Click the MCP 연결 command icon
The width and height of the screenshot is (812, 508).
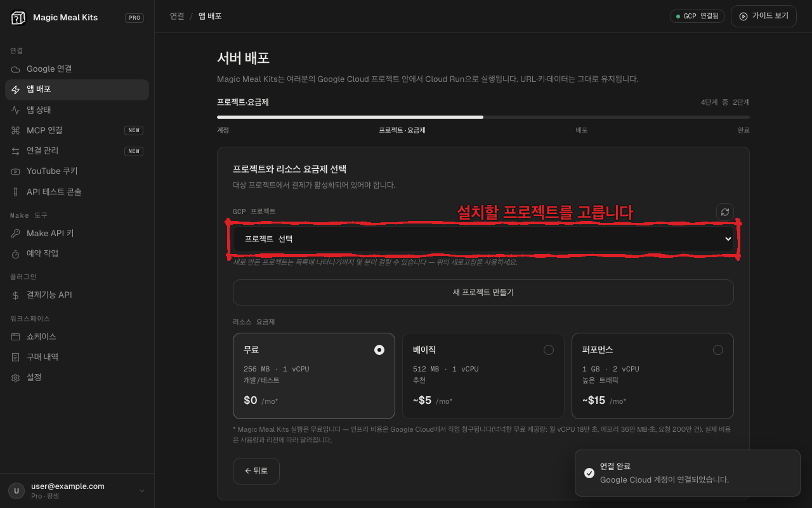pyautogui.click(x=16, y=130)
